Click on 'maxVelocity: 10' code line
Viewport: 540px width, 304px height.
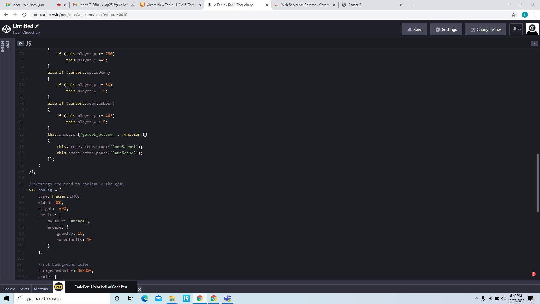[74, 240]
